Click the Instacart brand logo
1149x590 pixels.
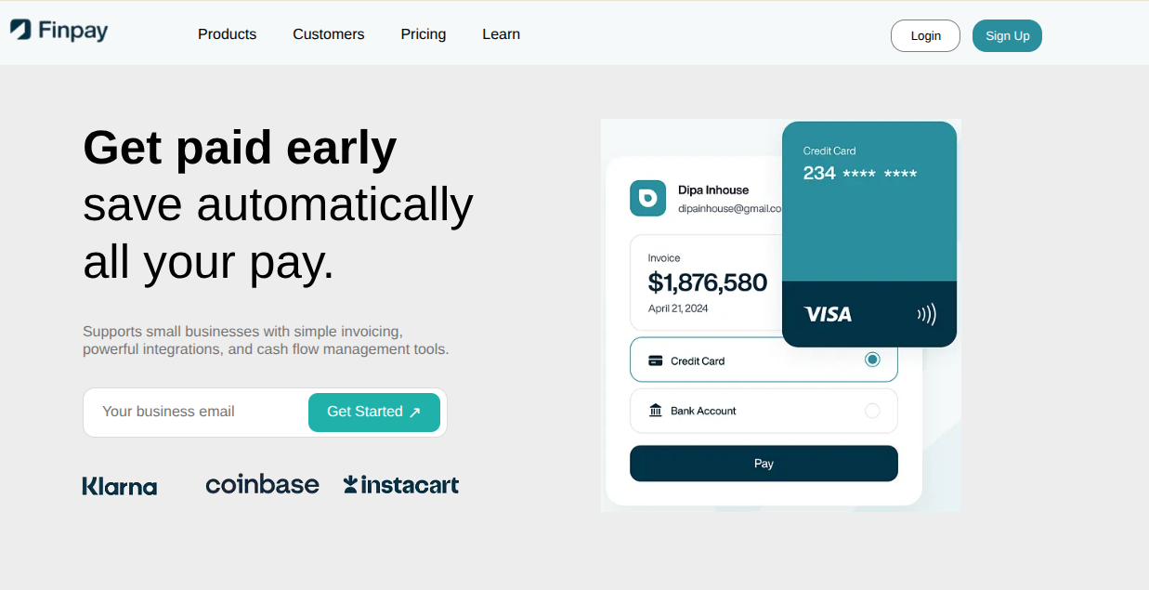pos(401,484)
